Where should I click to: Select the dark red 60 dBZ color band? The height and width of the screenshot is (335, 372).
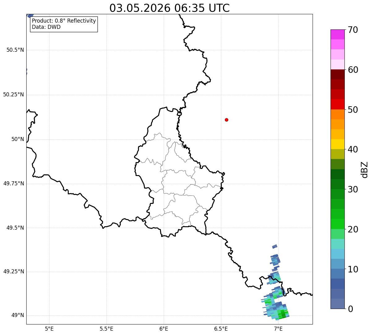click(x=337, y=74)
